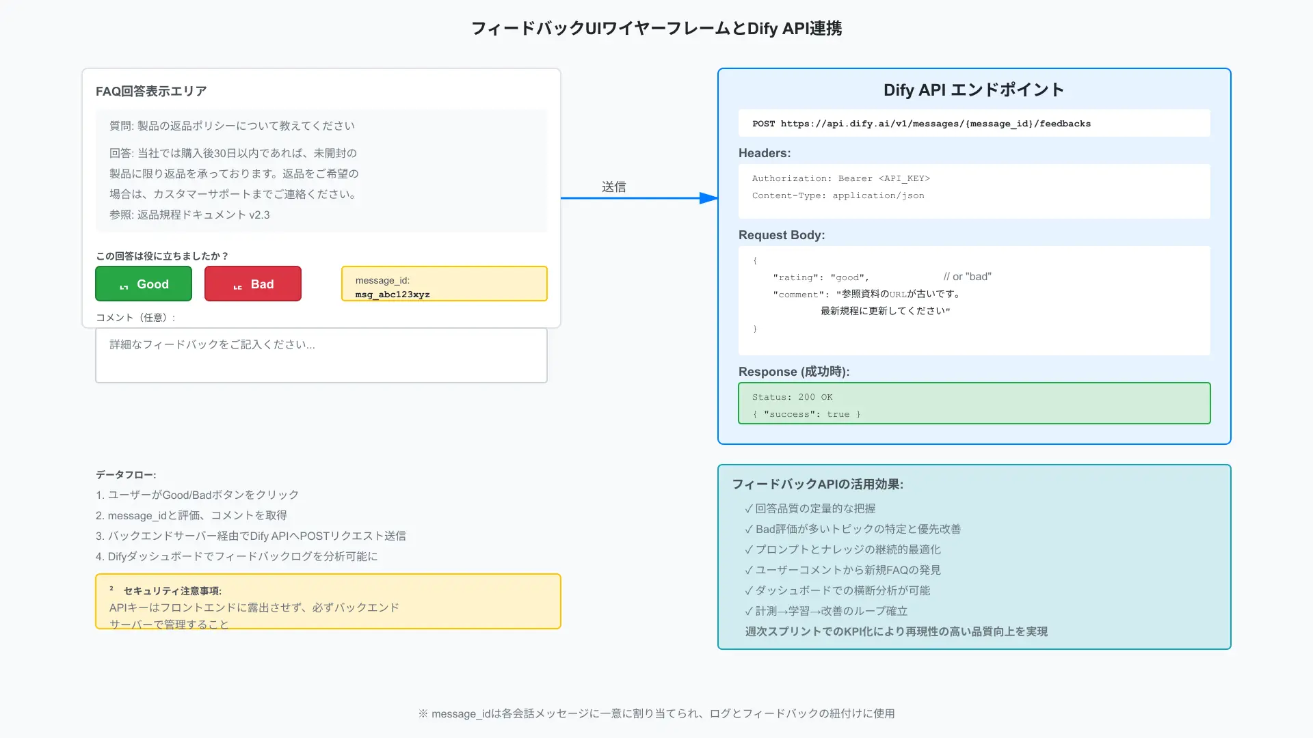Click the 送信 label on the arrow

point(613,187)
